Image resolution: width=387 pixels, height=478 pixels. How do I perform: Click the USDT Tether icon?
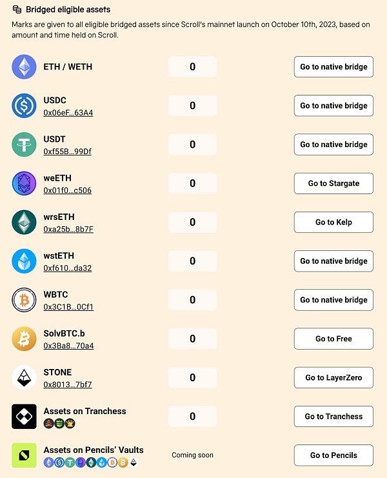pyautogui.click(x=25, y=144)
